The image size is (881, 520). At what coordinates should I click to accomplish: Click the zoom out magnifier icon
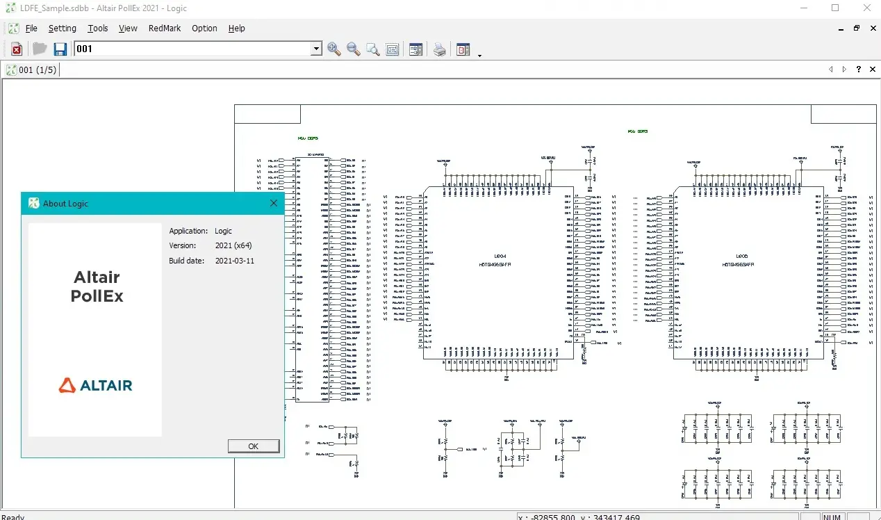354,49
